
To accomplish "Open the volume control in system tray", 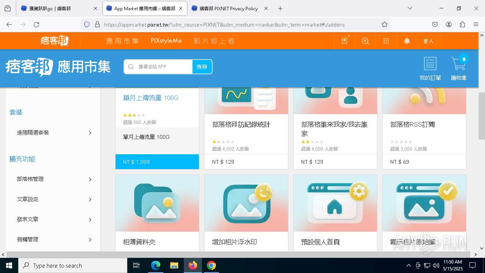I will tap(436, 265).
